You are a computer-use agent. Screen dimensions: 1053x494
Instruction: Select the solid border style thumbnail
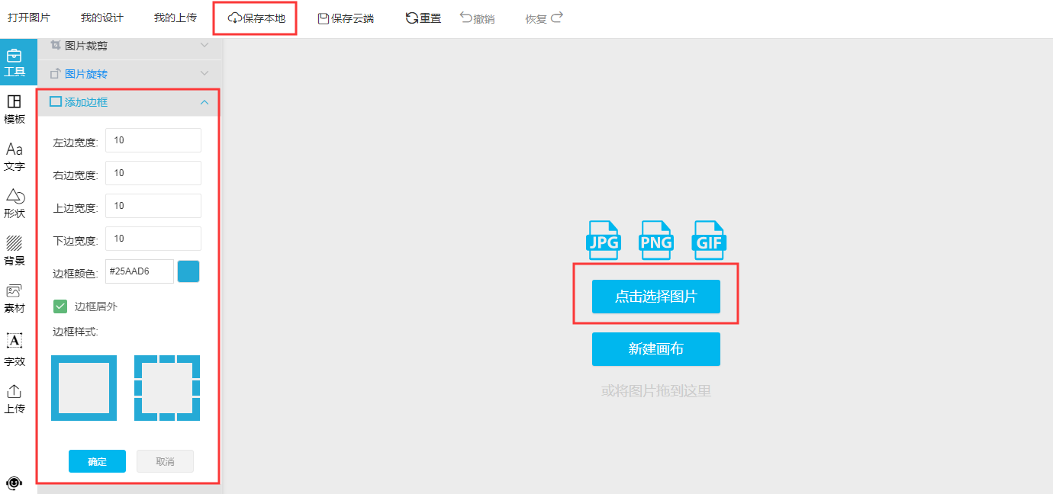pos(84,388)
